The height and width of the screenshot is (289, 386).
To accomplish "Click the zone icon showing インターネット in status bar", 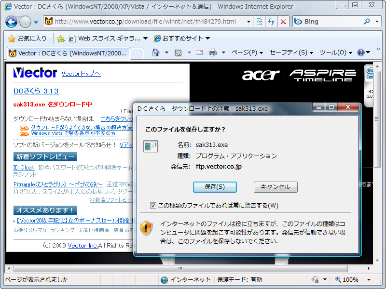I will (x=165, y=279).
